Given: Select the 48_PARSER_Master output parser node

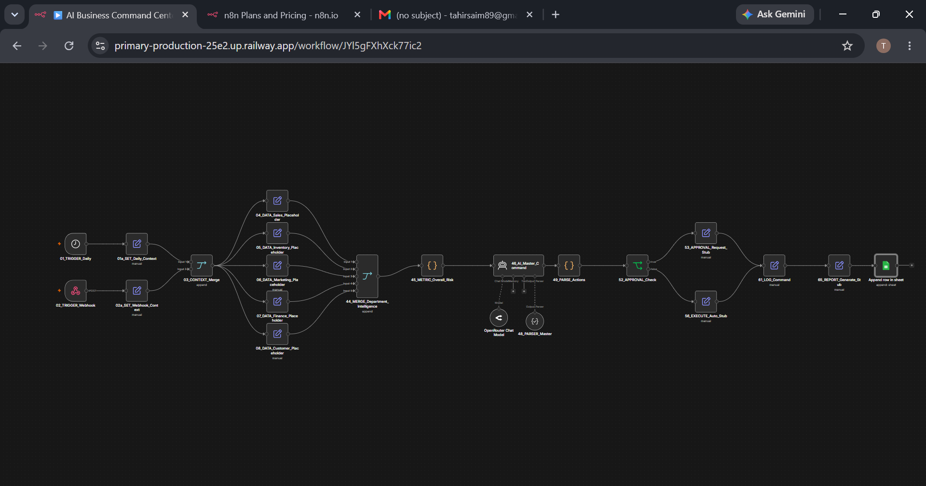Looking at the screenshot, I should click(x=535, y=321).
